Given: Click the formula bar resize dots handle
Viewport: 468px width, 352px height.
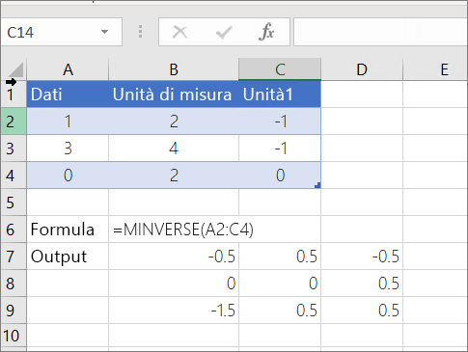Looking at the screenshot, I should tap(140, 32).
